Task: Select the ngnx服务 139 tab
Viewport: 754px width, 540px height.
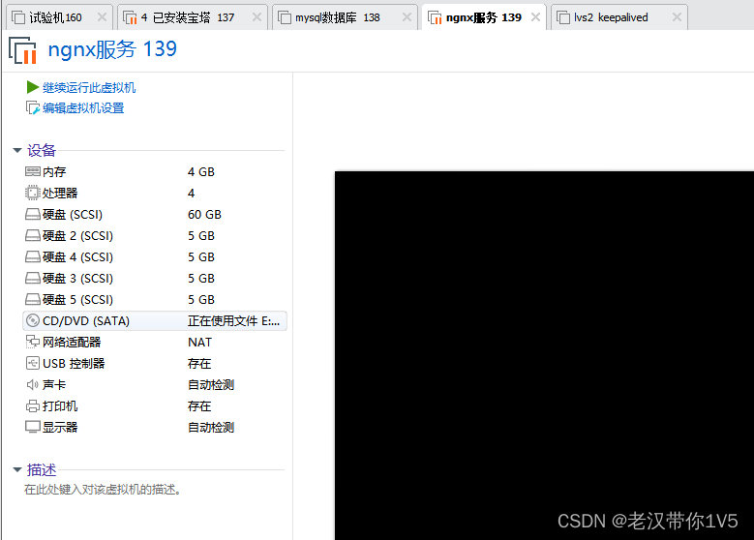Action: (x=484, y=17)
